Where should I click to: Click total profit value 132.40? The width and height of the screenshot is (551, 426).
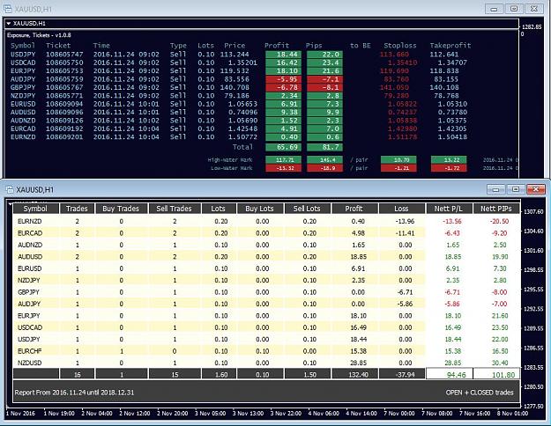359,374
